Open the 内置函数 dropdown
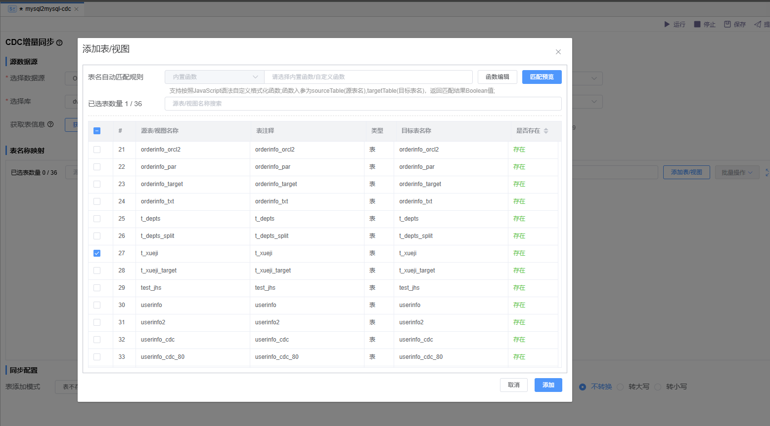Screen dimensions: 770x426 [214, 77]
